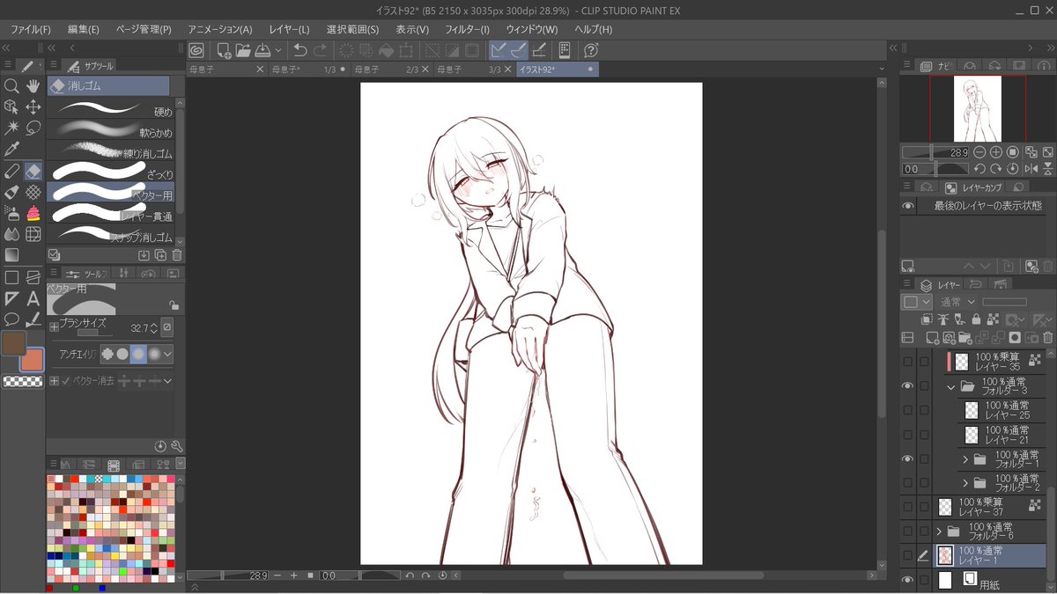Image resolution: width=1057 pixels, height=594 pixels.
Task: Click the Navigator canvas thumbnail
Action: pyautogui.click(x=978, y=108)
